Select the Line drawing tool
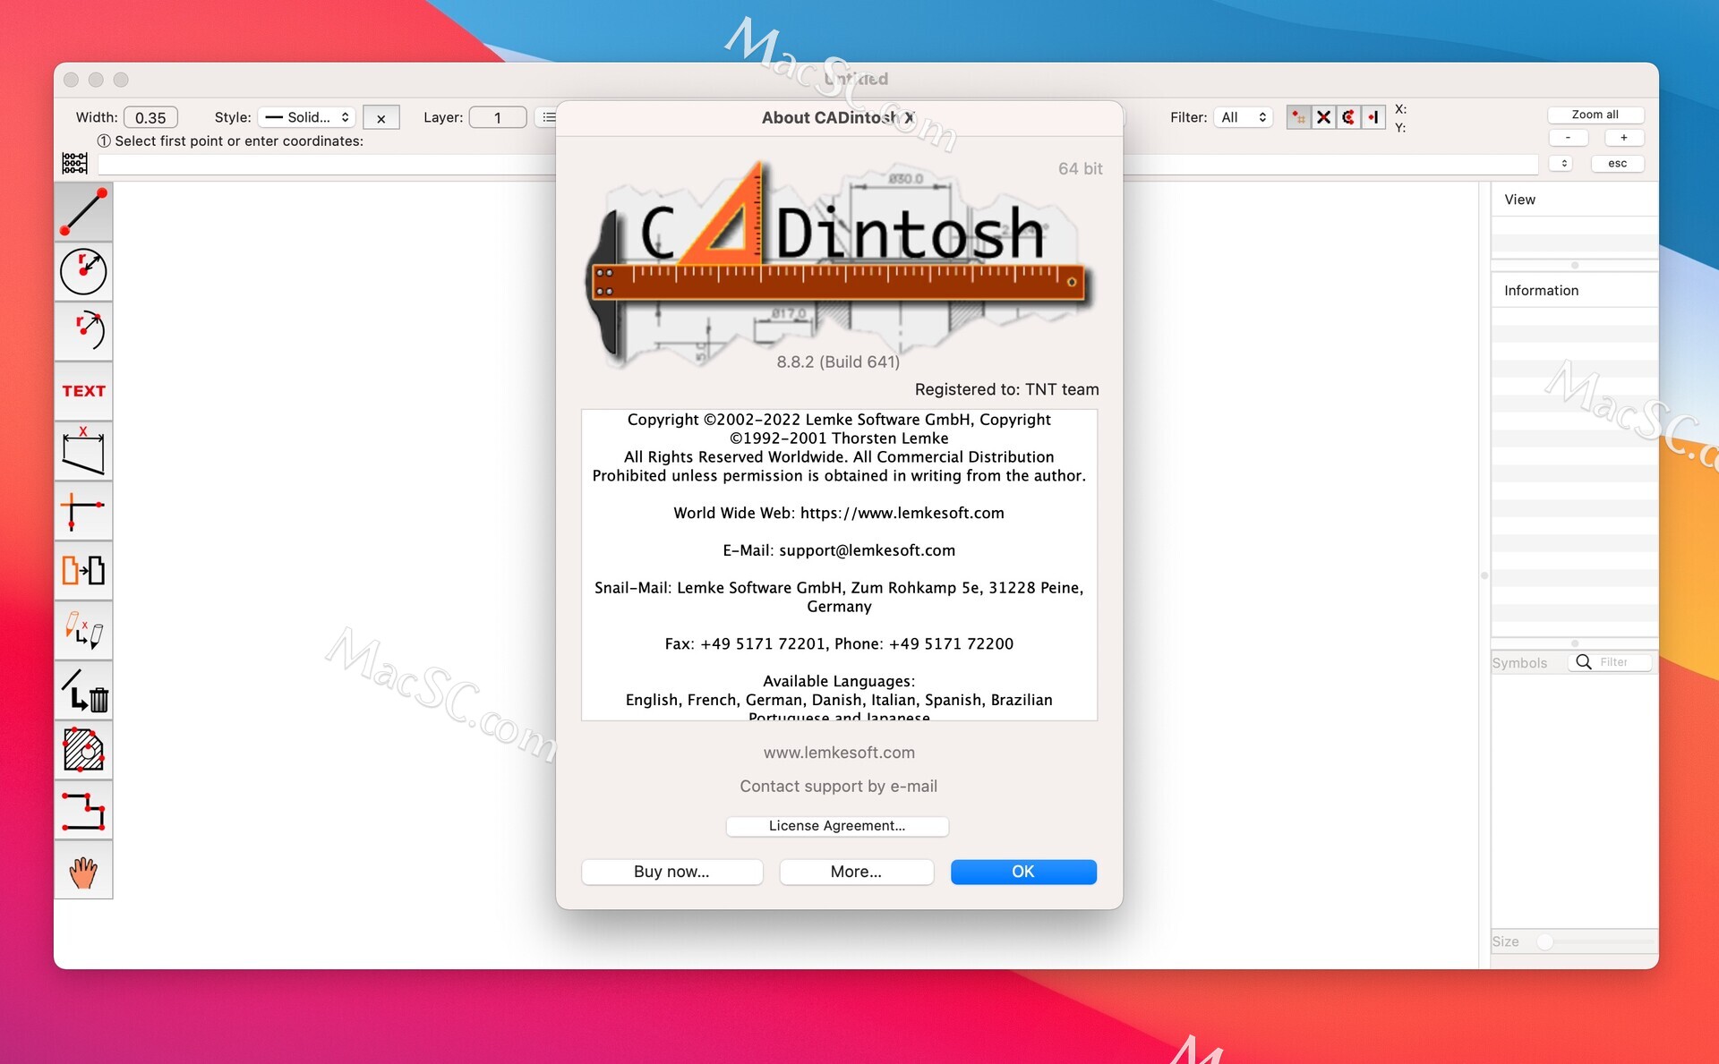The image size is (1719, 1064). [x=83, y=212]
